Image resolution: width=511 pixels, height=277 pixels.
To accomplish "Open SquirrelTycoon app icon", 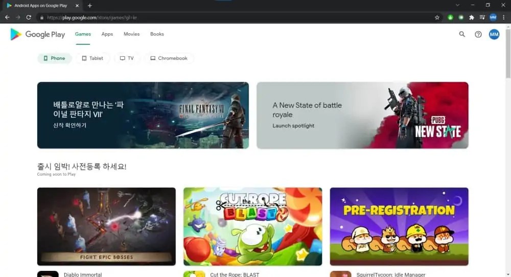I will click(340, 274).
